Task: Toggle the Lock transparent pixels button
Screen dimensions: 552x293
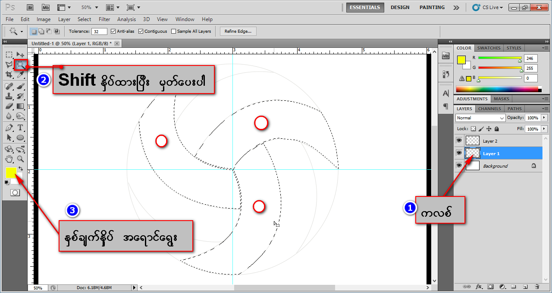Action: pyautogui.click(x=473, y=129)
